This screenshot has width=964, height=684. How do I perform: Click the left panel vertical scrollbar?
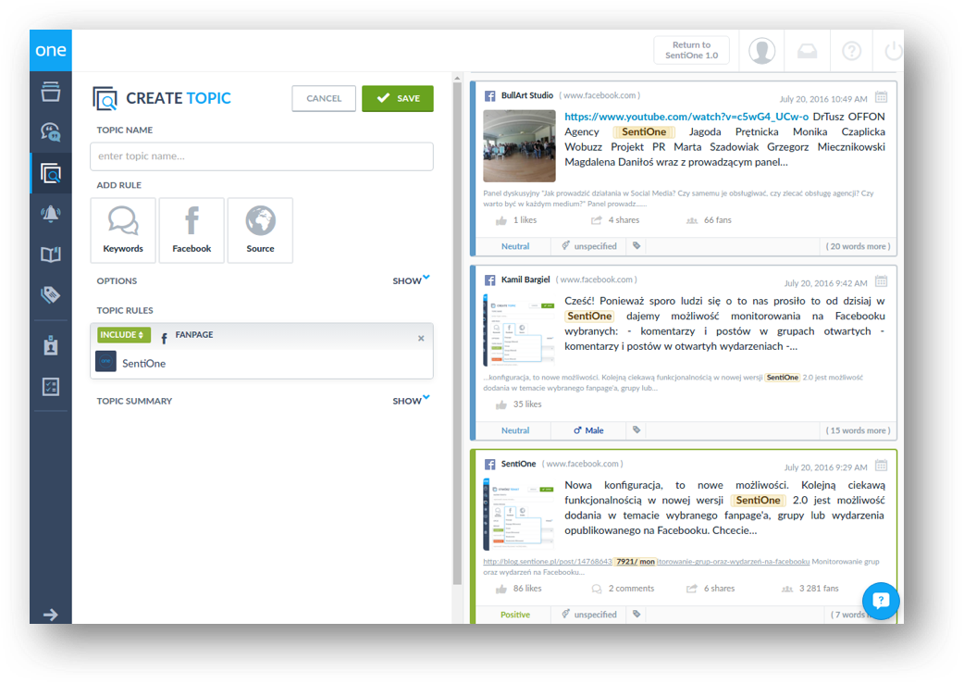point(457,332)
